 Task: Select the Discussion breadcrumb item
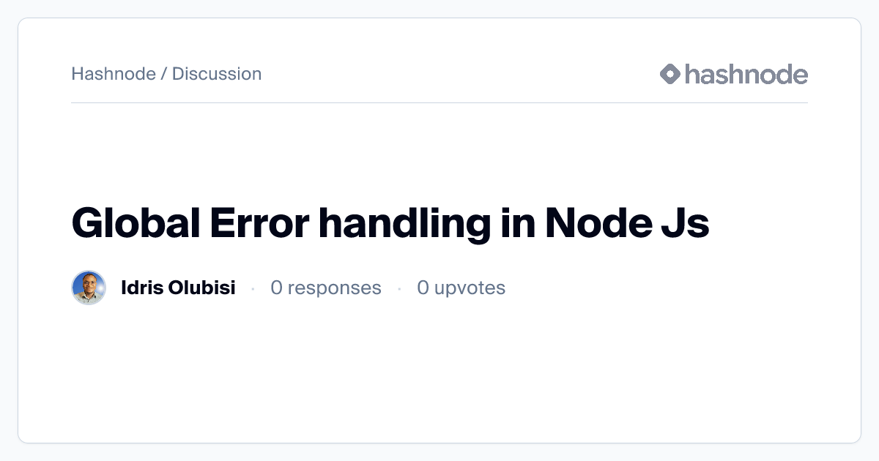pos(217,74)
